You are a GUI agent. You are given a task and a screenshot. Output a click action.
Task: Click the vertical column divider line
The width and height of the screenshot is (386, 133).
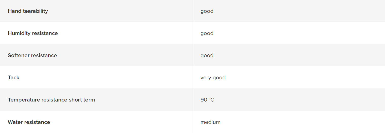(193, 66)
